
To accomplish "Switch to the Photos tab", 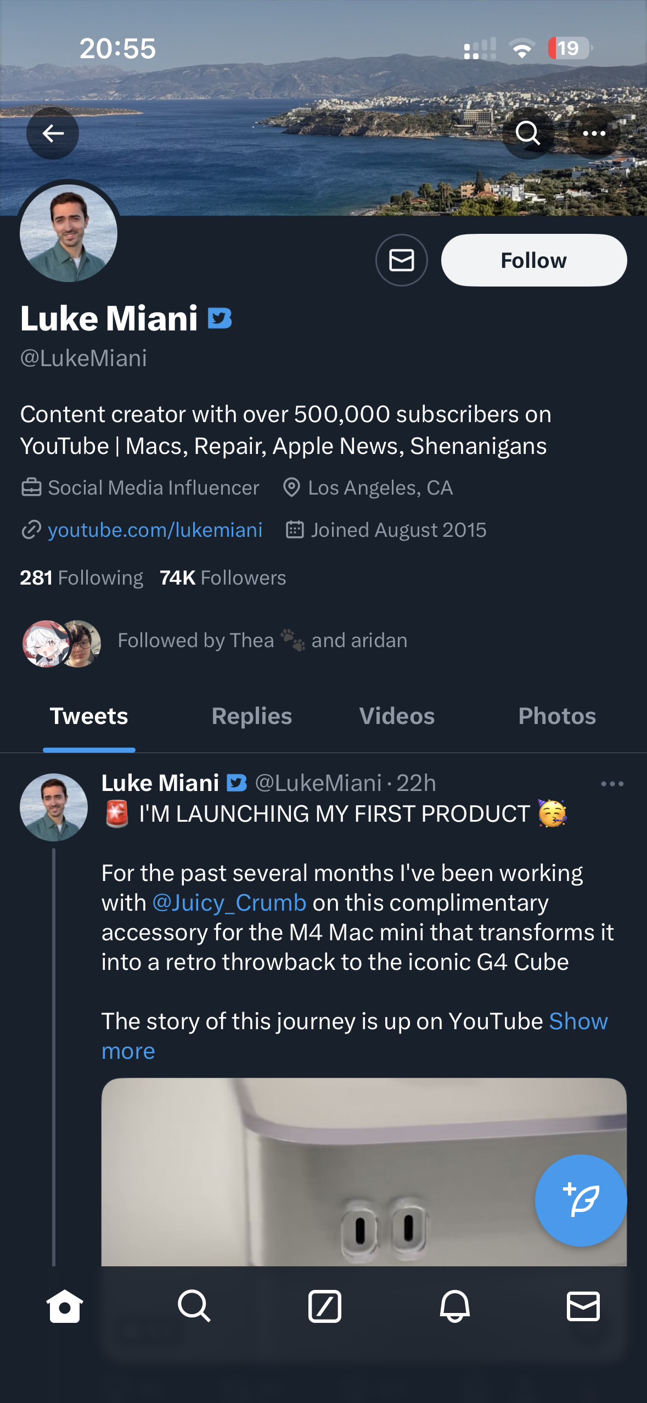I will point(557,716).
